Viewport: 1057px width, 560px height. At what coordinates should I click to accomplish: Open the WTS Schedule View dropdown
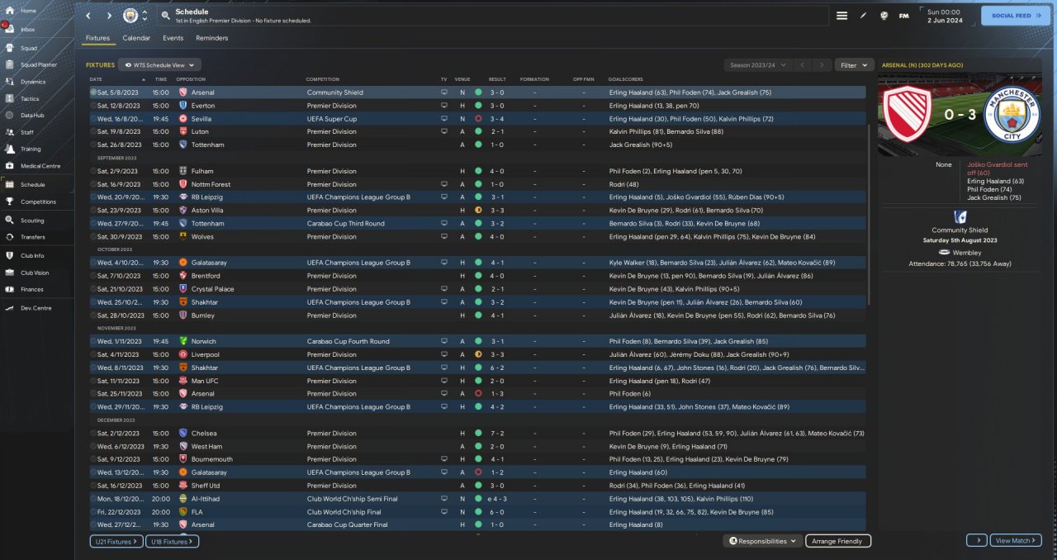[x=159, y=64]
